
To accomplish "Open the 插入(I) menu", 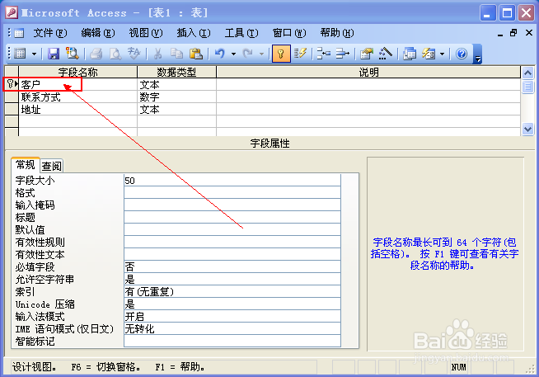I will (194, 33).
